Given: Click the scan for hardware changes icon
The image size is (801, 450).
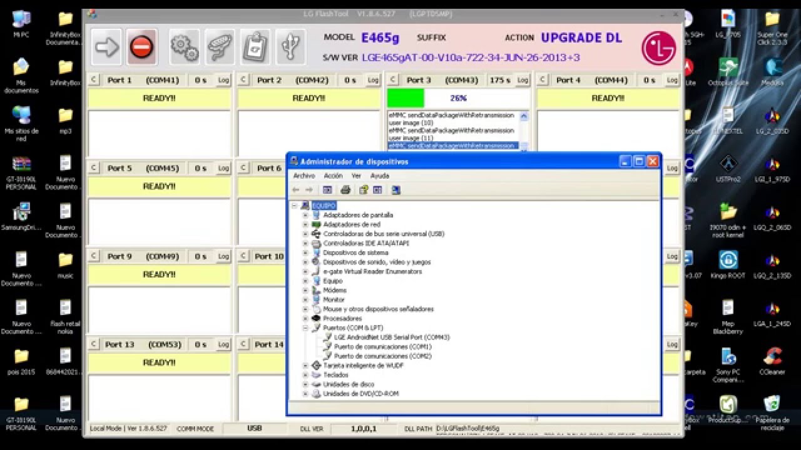Looking at the screenshot, I should point(395,190).
